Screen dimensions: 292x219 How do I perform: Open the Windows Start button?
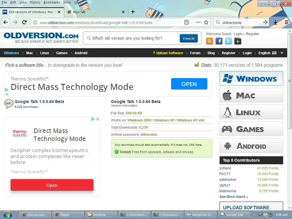[x=8, y=215]
